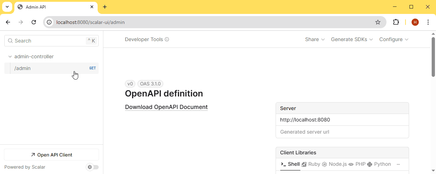The image size is (436, 174).
Task: Click the Client Libraries header
Action: [x=342, y=153]
